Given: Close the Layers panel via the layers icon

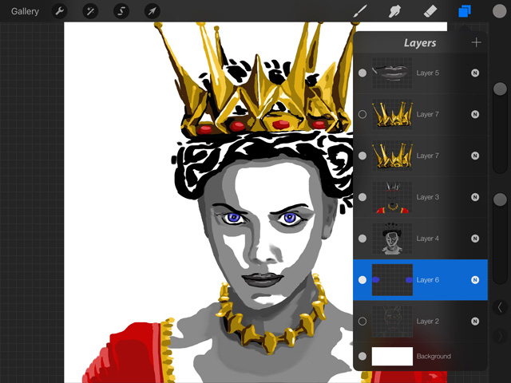Looking at the screenshot, I should click(x=465, y=11).
